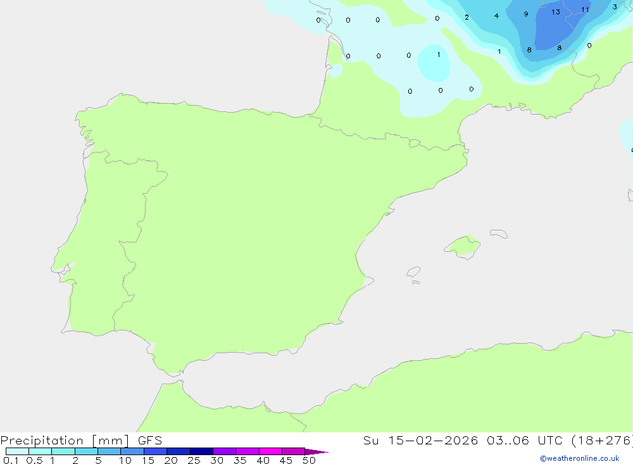Click the '40' legend scale label
The image size is (633, 464).
263,460
